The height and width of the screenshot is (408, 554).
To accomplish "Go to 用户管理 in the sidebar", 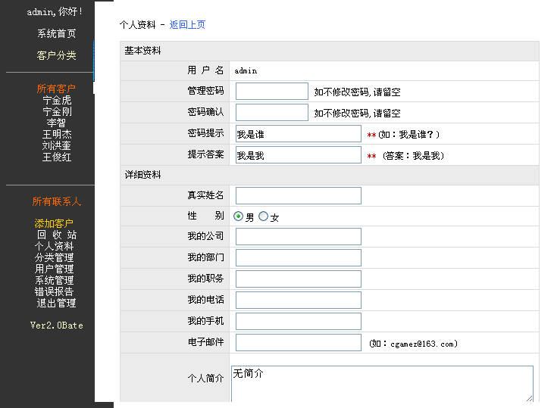I will coord(55,269).
